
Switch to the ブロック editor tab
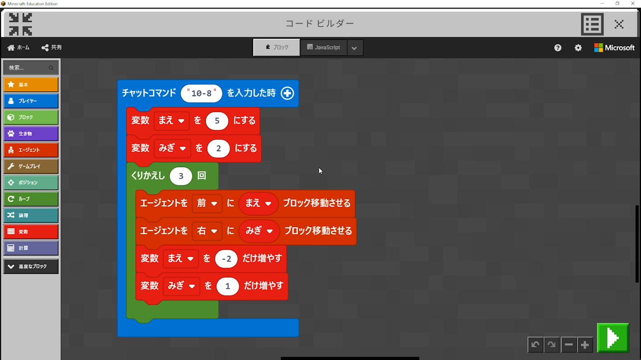[x=276, y=47]
